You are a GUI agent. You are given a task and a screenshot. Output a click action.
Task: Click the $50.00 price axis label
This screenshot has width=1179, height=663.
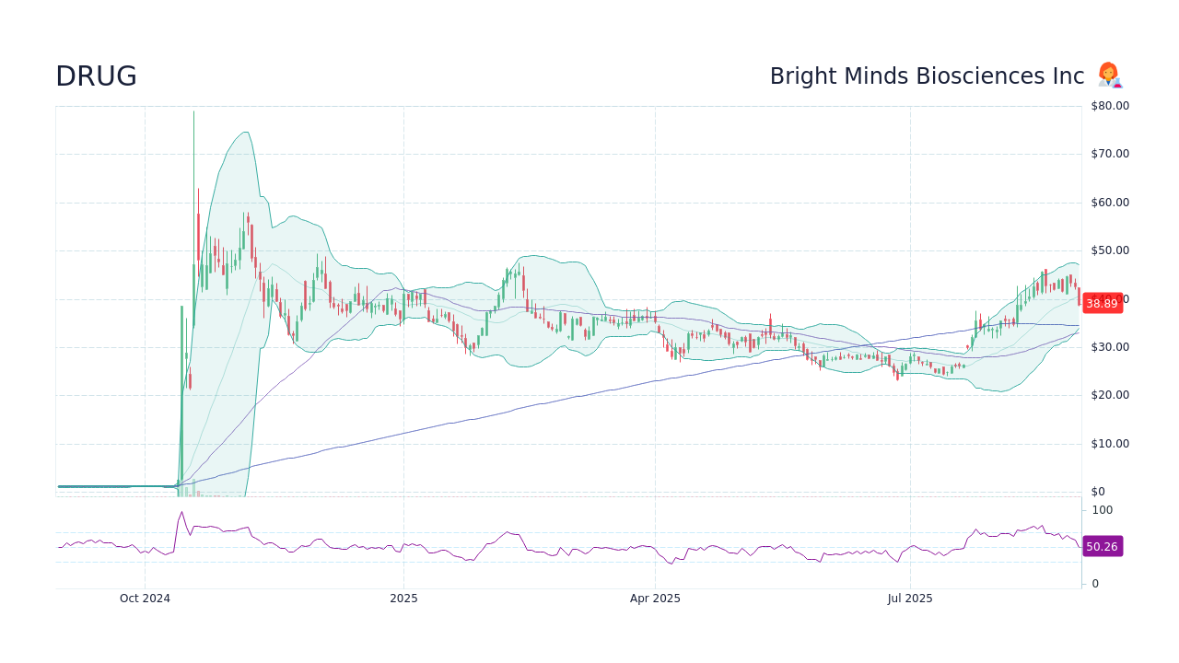point(1110,250)
